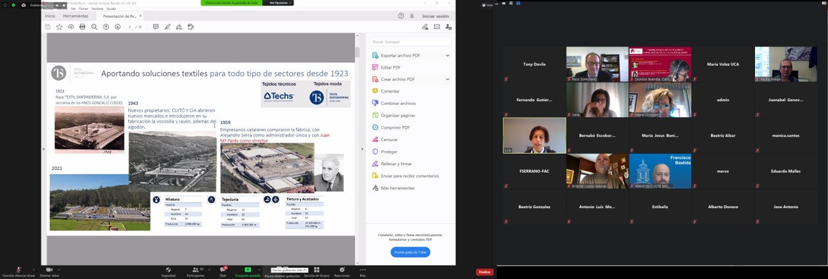Open Sección de Grupos in Zoom

[x=316, y=270]
